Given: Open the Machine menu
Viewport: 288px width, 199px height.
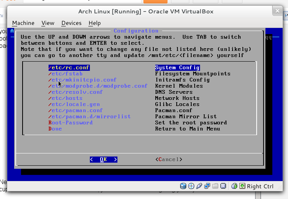Looking at the screenshot, I should (x=23, y=23).
